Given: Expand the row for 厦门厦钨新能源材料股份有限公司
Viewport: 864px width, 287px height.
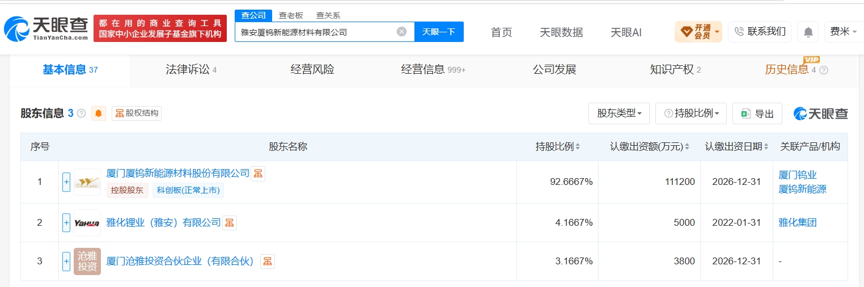Looking at the screenshot, I should [66, 182].
